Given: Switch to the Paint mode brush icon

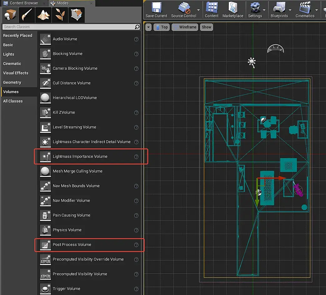Looking at the screenshot, I should point(27,15).
